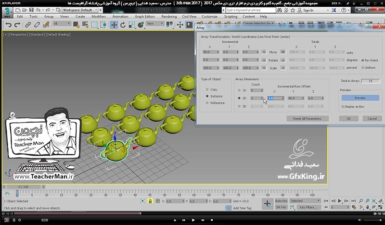This screenshot has width=385, height=225.
Task: Adjust the KMPlayer volume slider
Action: (x=372, y=220)
